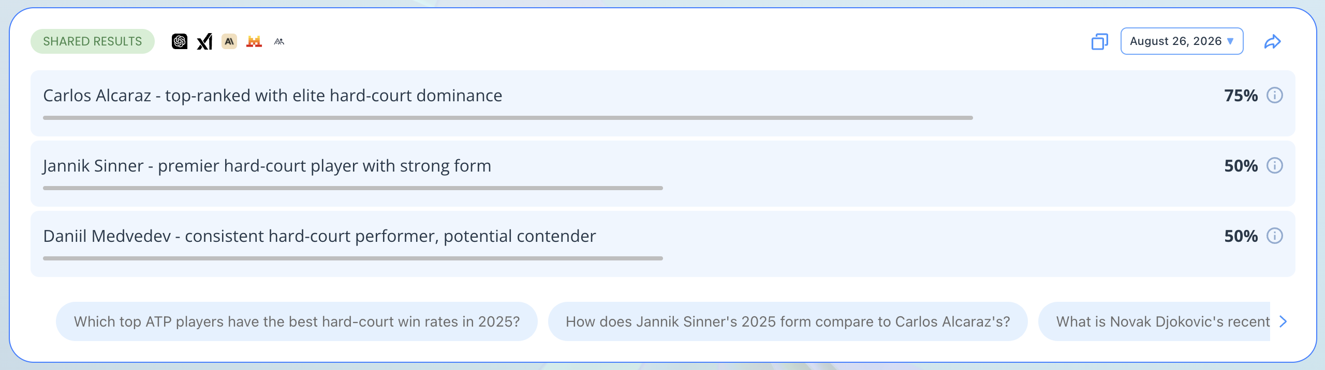
Task: Show more suggested questions with right chevron
Action: point(1283,321)
